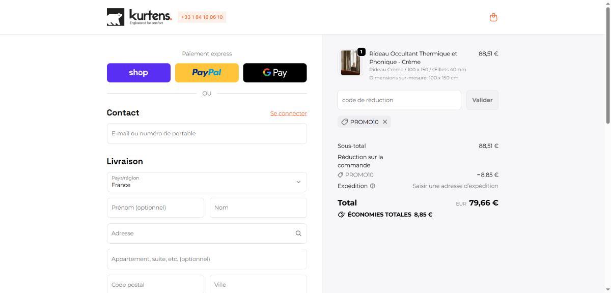The width and height of the screenshot is (611, 293).
Task: Focus the Appartement, suite, etc. field
Action: 207,259
